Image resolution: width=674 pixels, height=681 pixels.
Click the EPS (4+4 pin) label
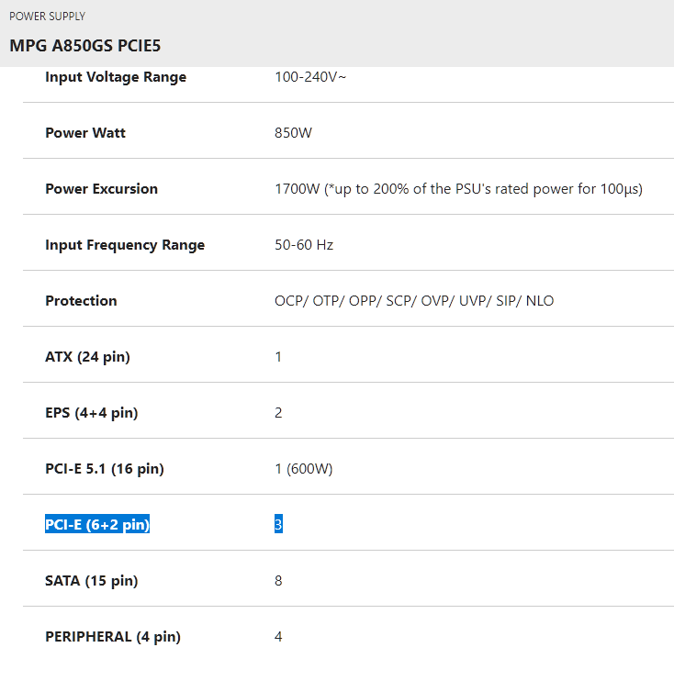coord(91,413)
